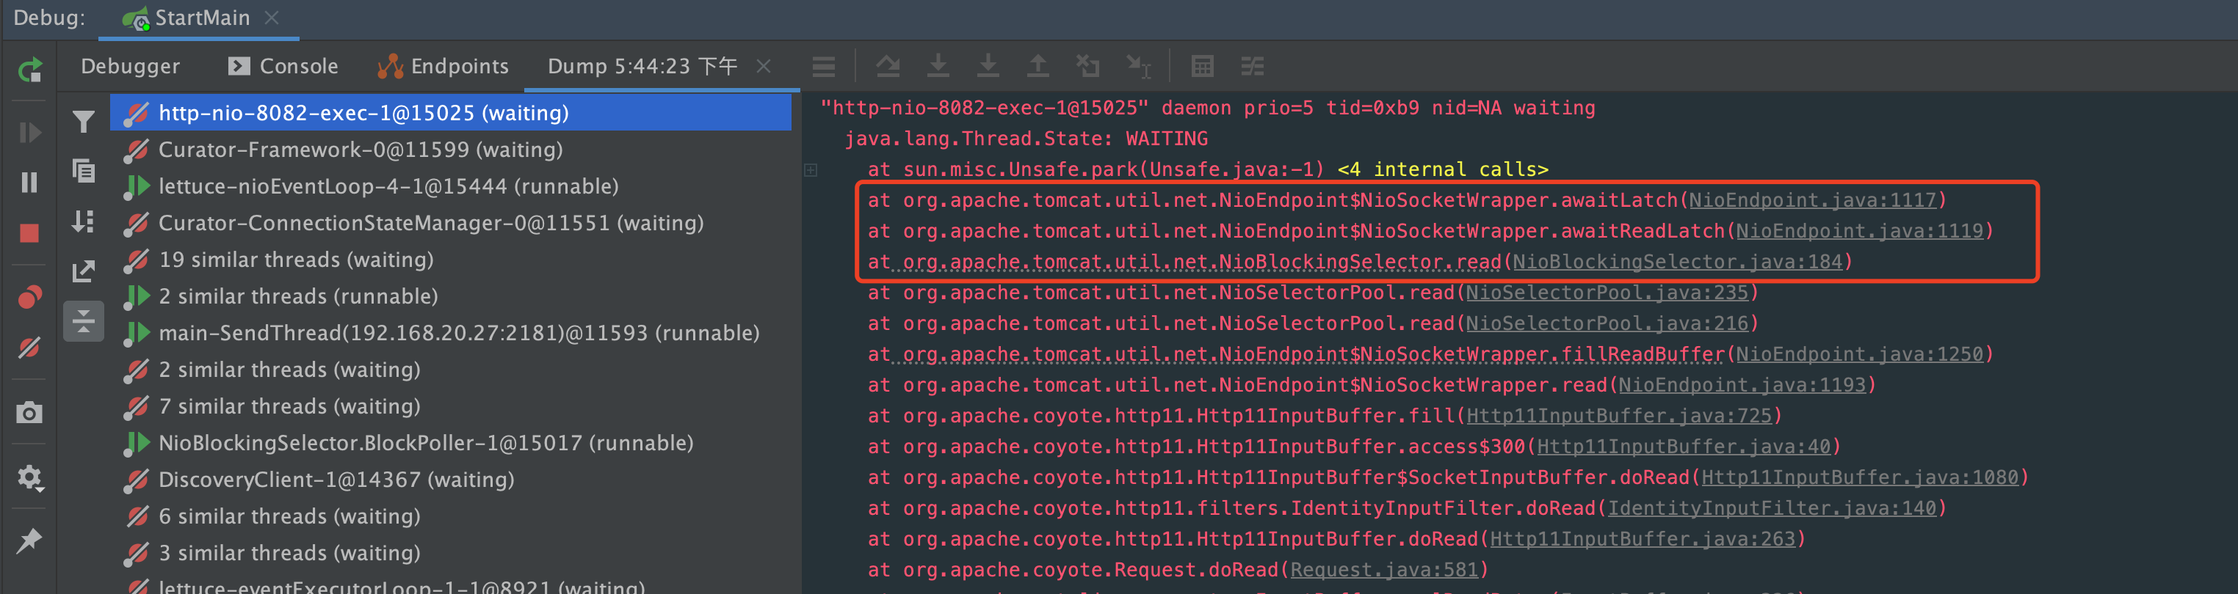This screenshot has height=594, width=2238.
Task: Expand the 4 internal calls fold
Action: [x=1442, y=169]
